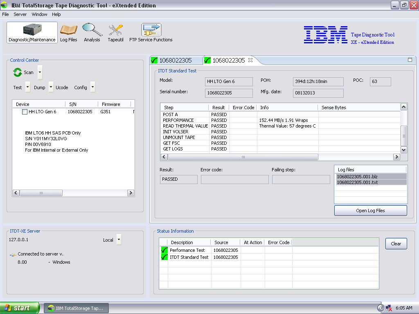
Task: Open the Scan dropdown arrow
Action: (40, 72)
